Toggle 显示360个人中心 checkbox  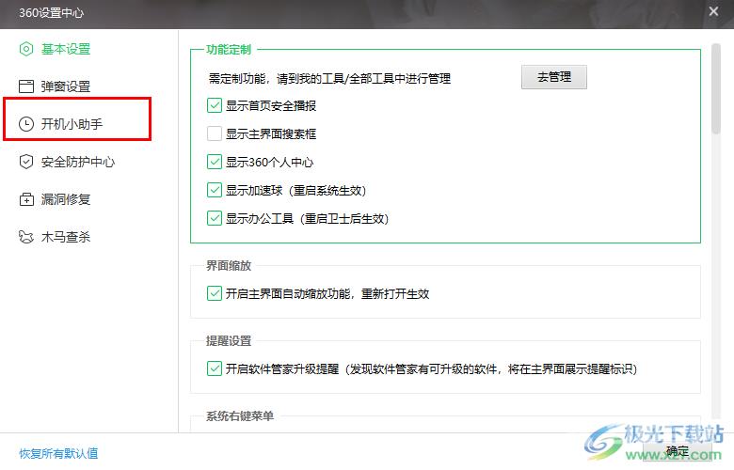(x=215, y=162)
